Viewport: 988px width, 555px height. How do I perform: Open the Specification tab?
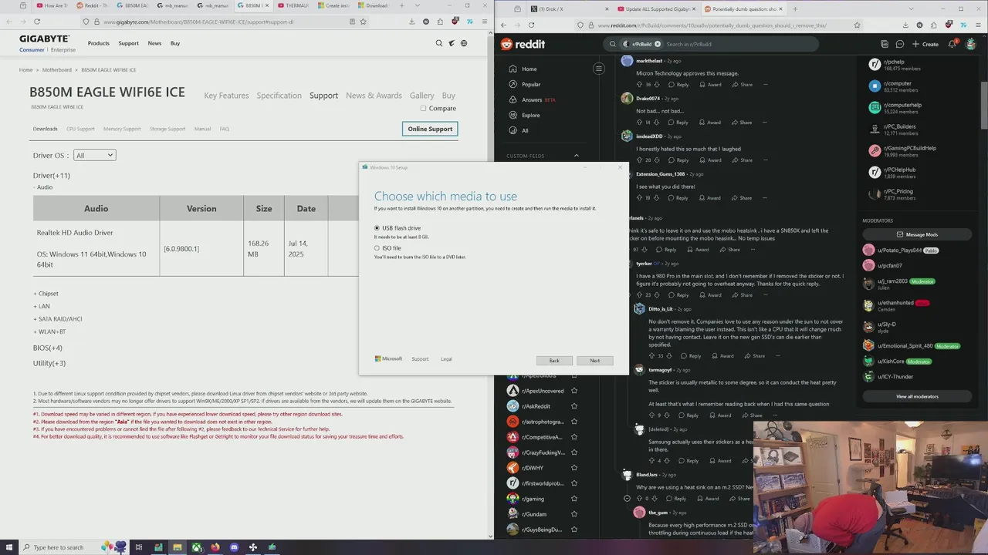[x=279, y=96]
